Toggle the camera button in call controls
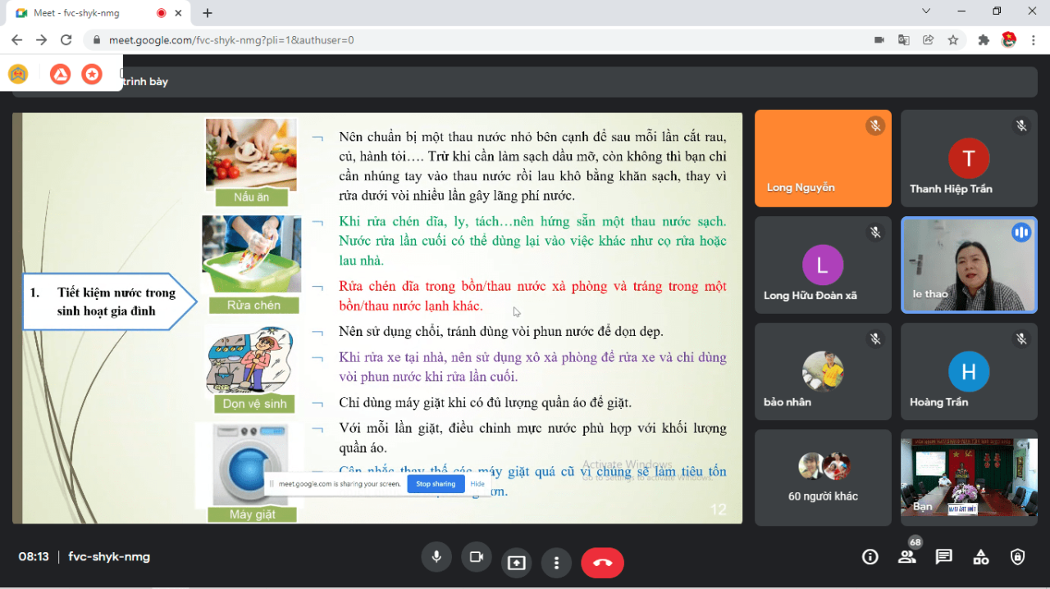 [476, 558]
